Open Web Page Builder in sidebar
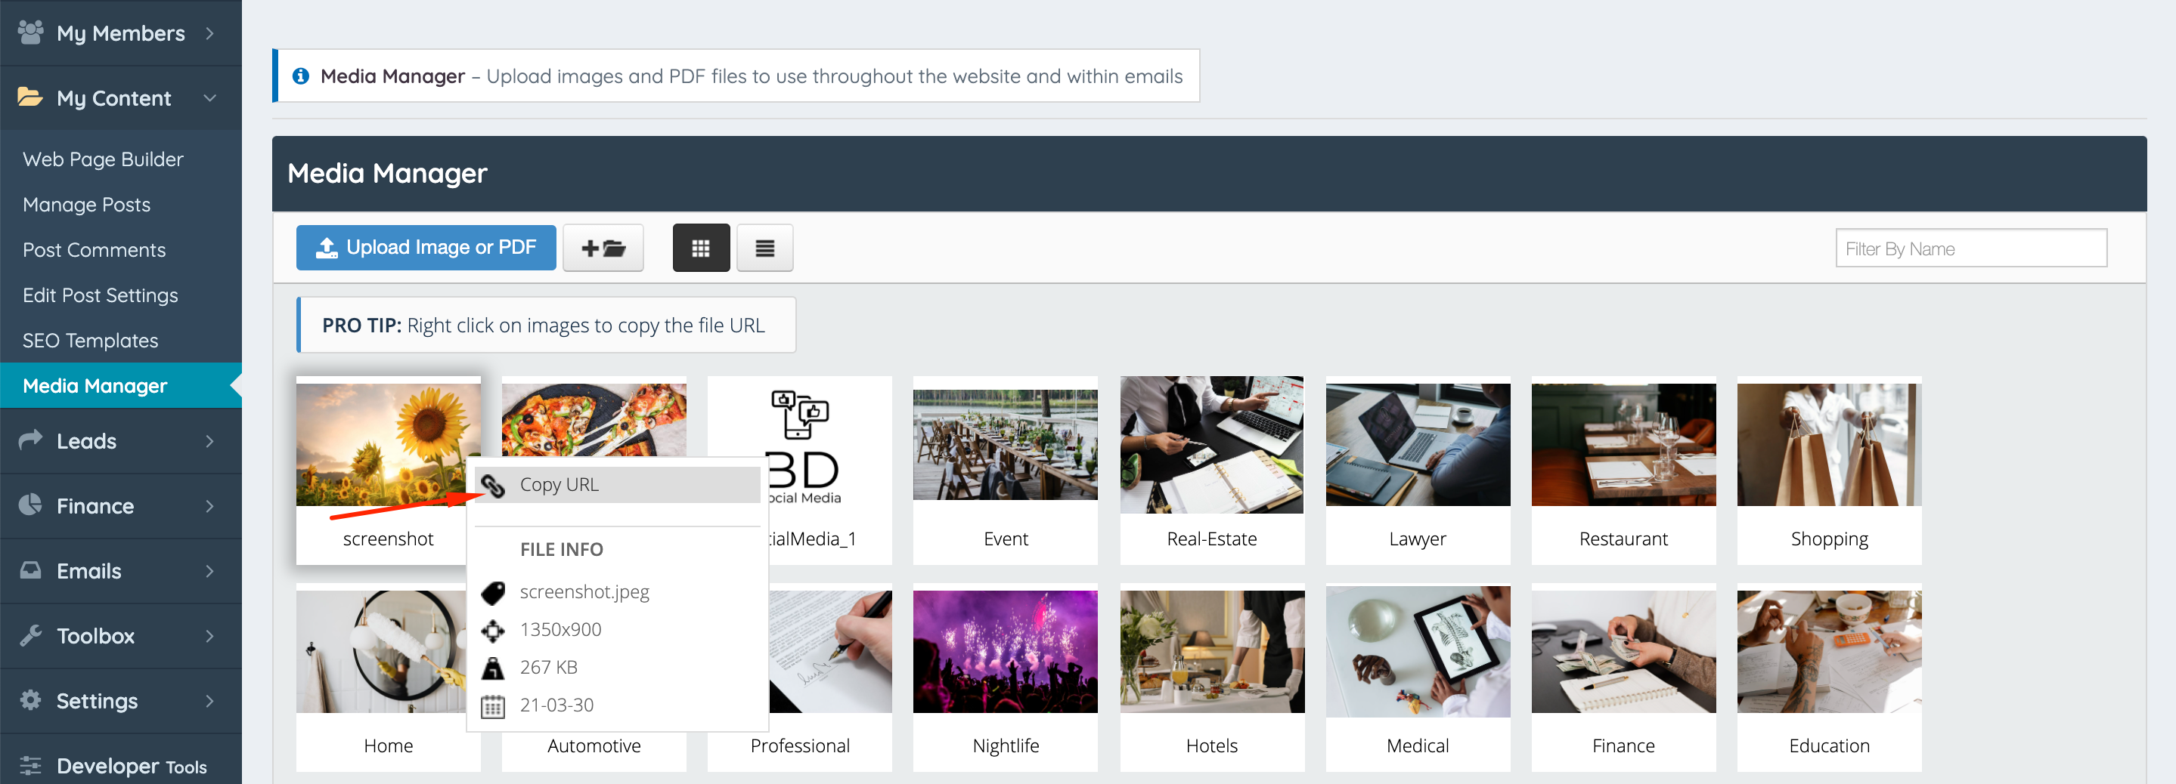 click(x=103, y=159)
